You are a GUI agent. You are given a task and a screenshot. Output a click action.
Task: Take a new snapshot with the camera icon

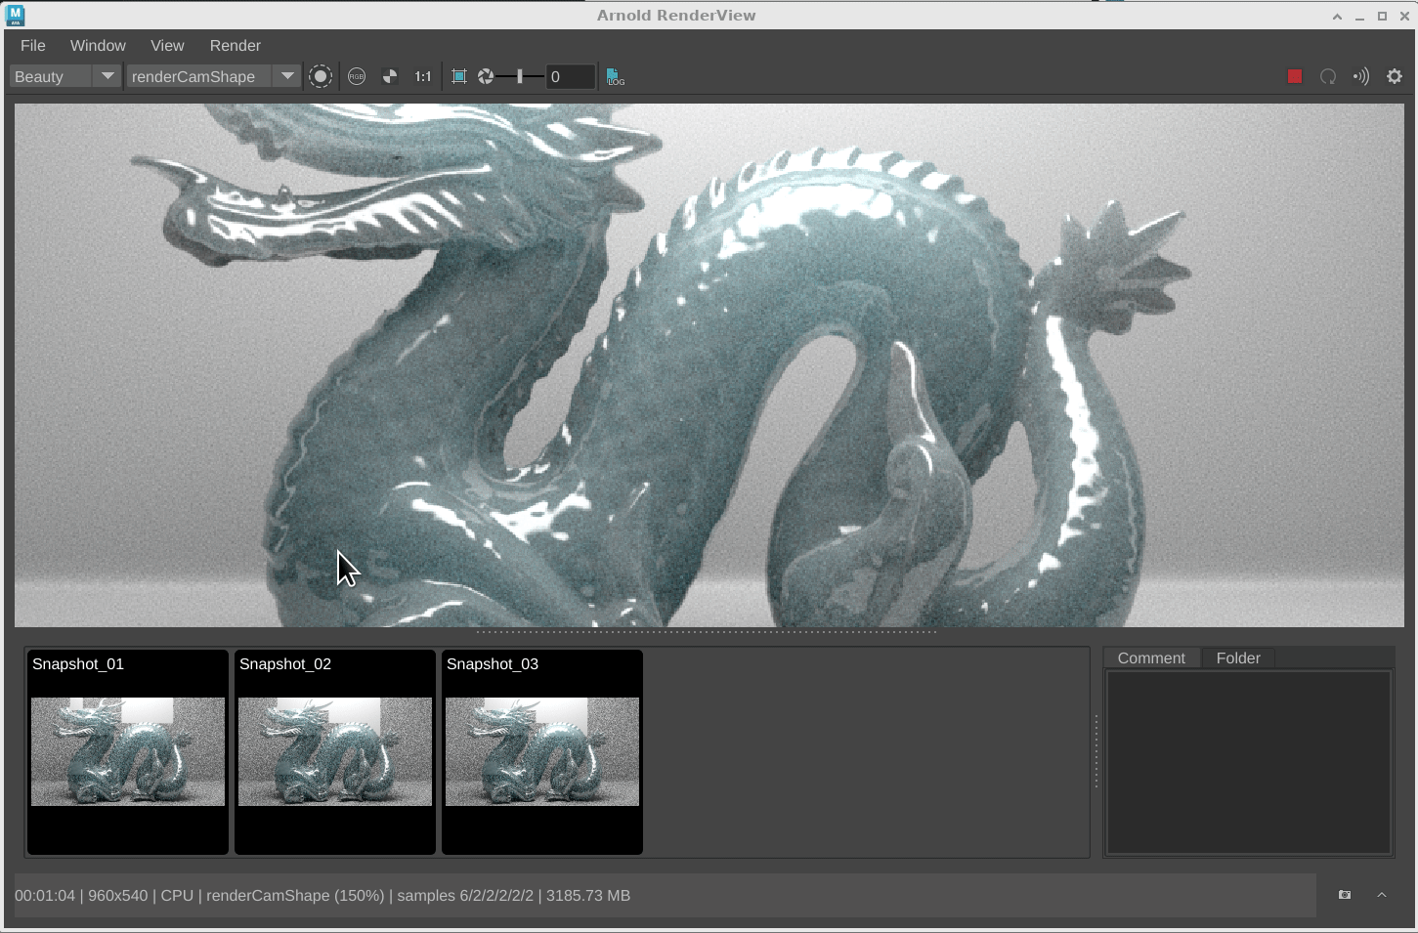1344,895
